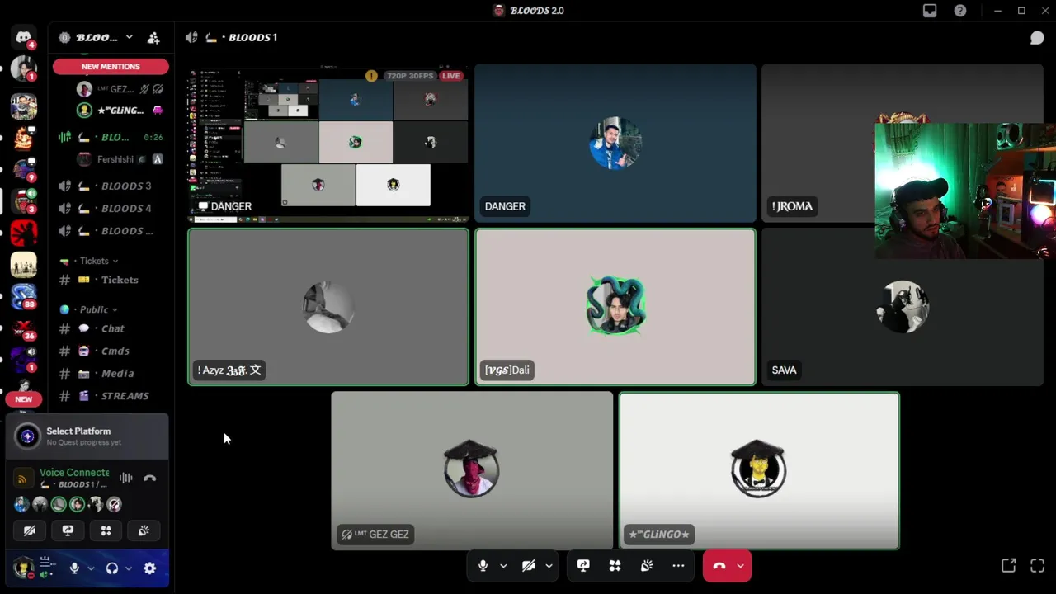
Task: Click Voice Connected status text
Action: coord(74,473)
